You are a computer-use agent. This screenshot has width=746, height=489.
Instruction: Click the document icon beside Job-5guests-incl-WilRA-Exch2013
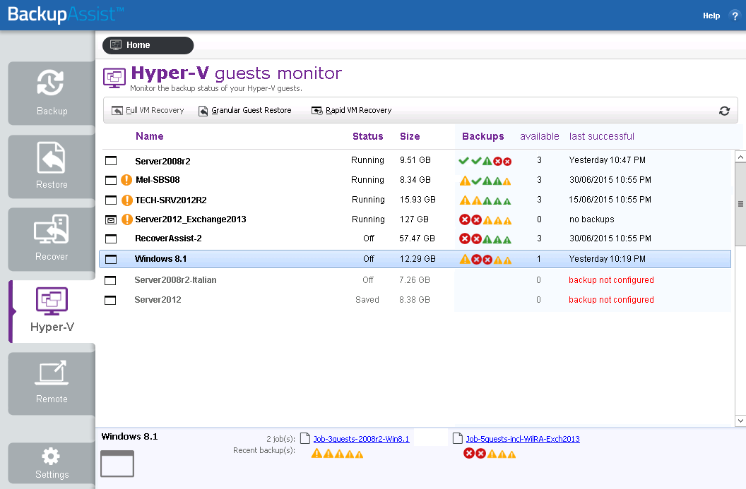pyautogui.click(x=457, y=438)
